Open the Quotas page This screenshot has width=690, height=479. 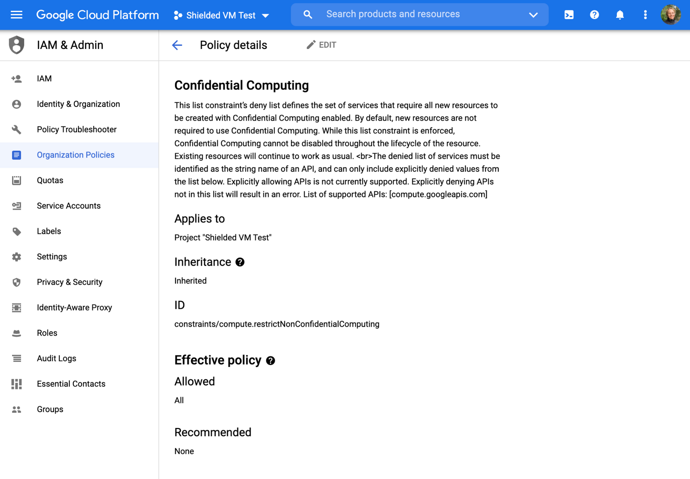pos(79,181)
